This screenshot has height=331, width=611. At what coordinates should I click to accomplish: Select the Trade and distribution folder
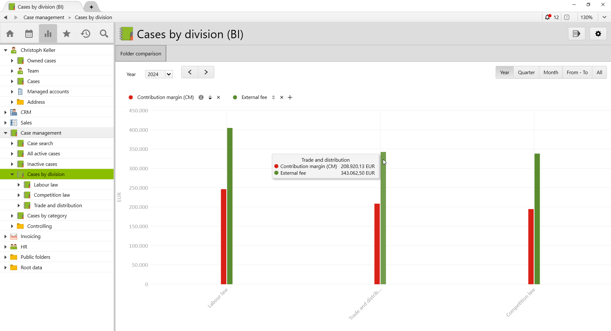click(x=58, y=205)
